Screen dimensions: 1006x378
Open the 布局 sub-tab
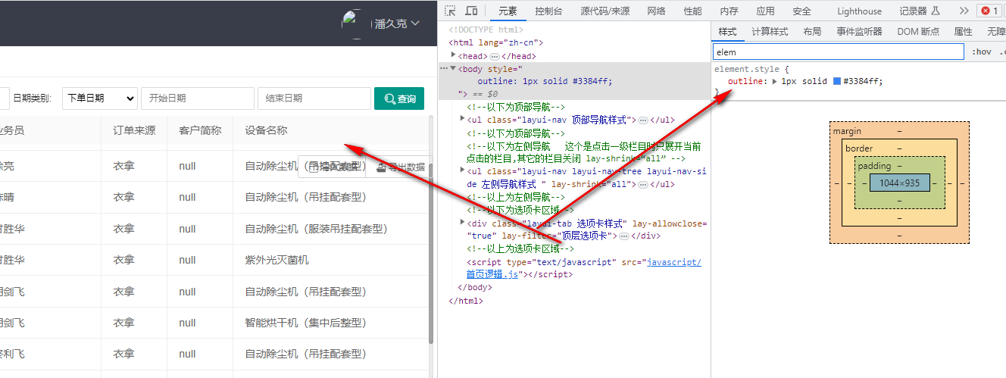click(x=812, y=32)
